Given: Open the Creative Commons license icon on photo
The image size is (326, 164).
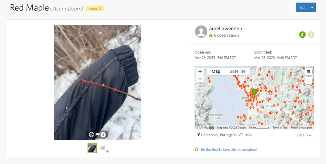Looking at the screenshot, I should pyautogui.click(x=91, y=135).
